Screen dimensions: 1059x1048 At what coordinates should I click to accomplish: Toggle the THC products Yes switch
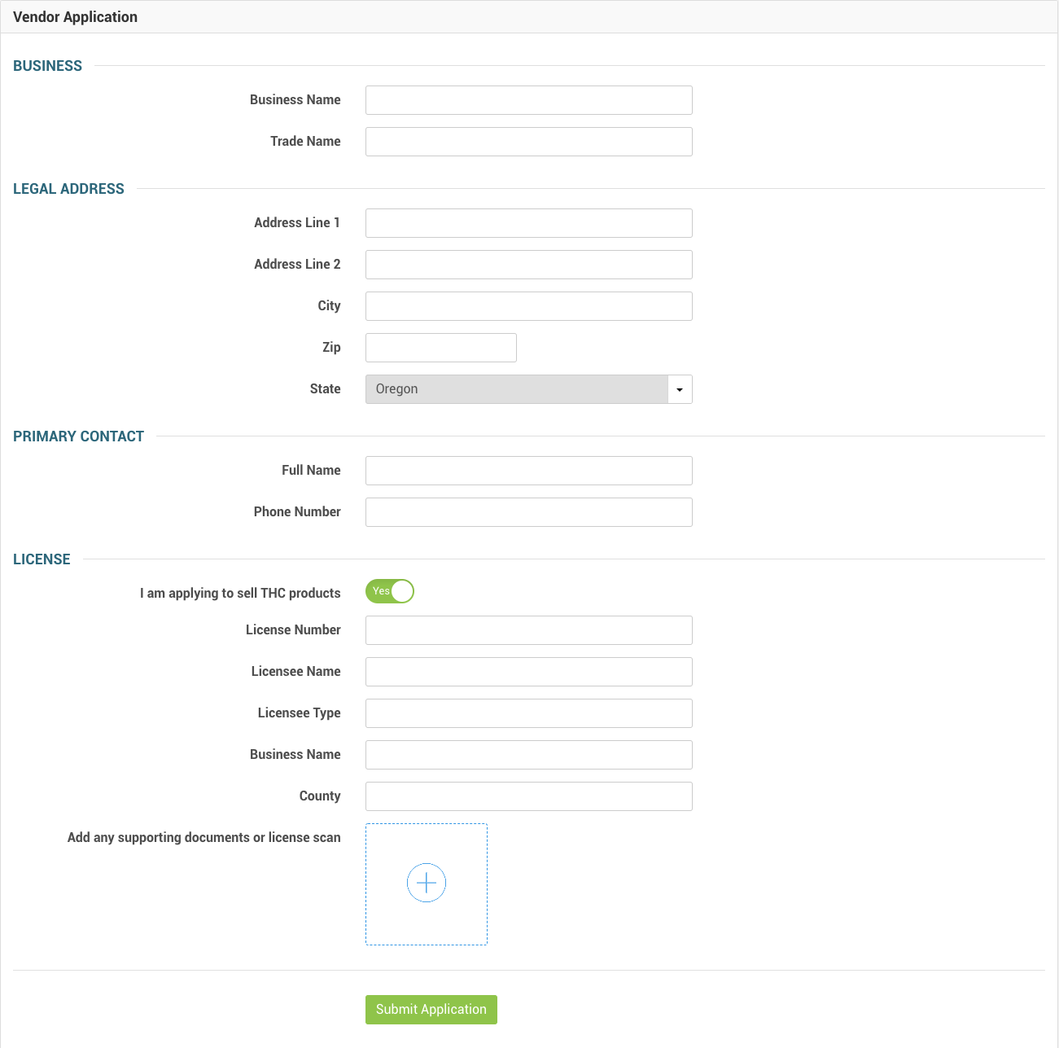coord(390,591)
